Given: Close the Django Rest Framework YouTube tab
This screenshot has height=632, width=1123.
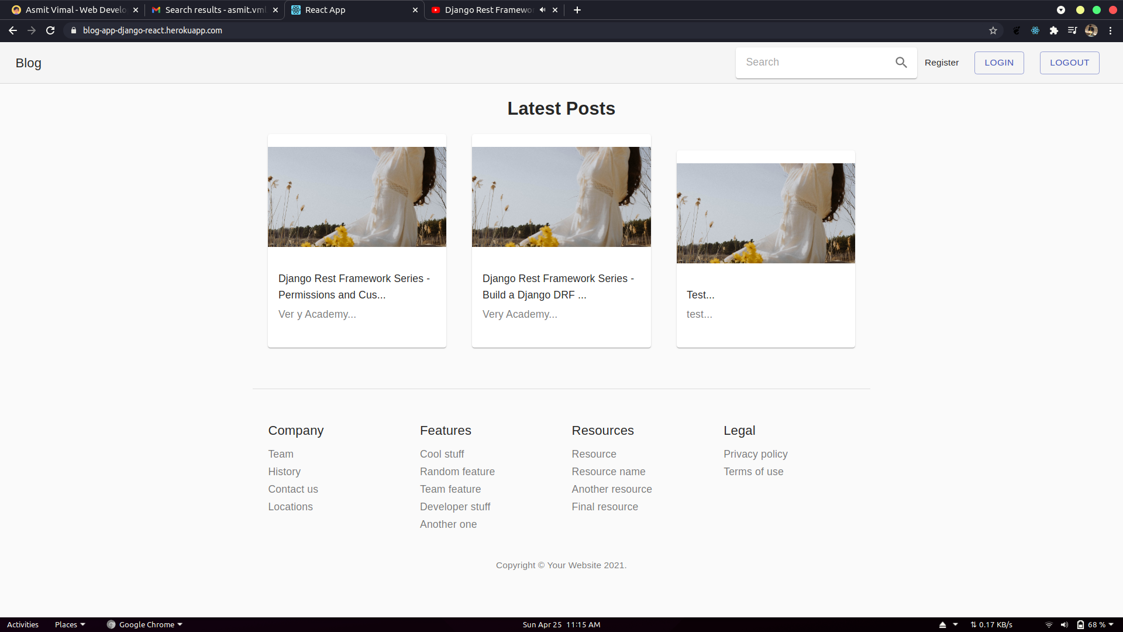Looking at the screenshot, I should (x=555, y=10).
